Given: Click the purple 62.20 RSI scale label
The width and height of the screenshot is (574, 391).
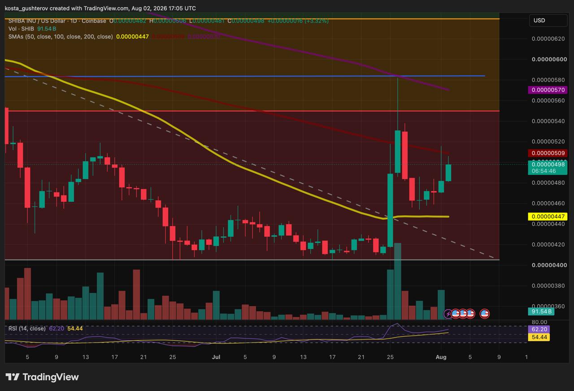Looking at the screenshot, I should tap(540, 329).
